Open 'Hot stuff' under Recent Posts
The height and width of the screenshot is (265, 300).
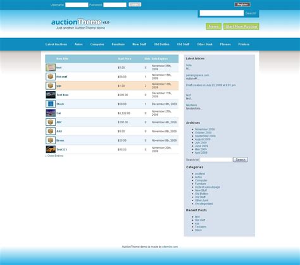(x=200, y=220)
